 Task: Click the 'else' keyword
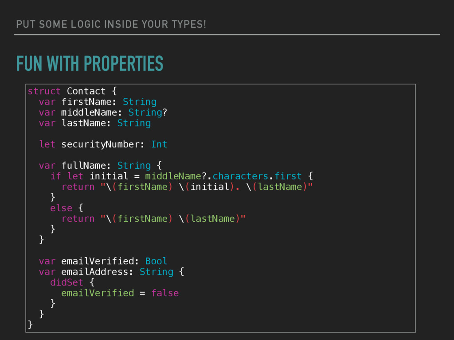[61, 208]
